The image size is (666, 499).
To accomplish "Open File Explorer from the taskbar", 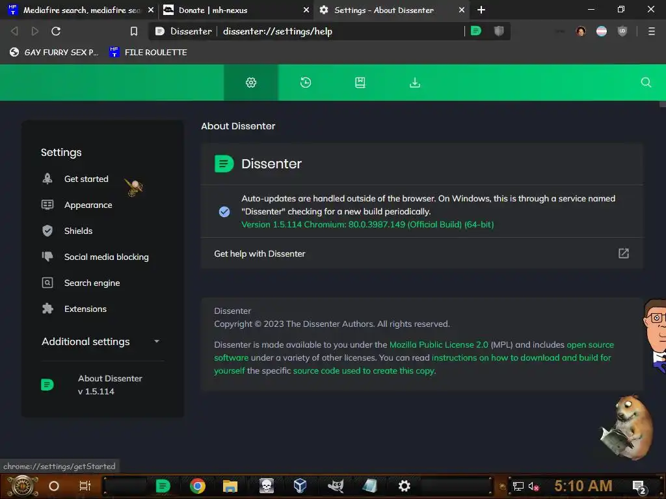I will (x=230, y=486).
